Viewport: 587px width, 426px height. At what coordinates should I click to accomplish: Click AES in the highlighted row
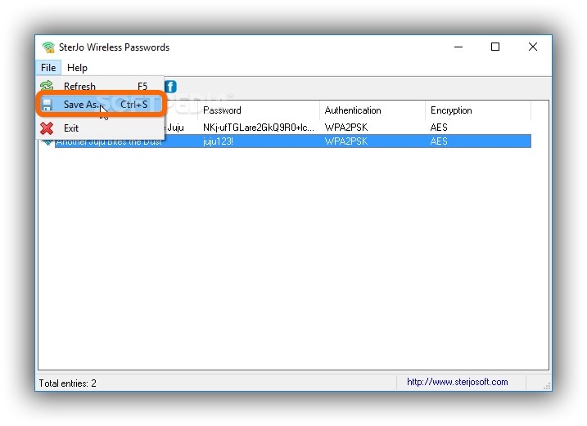click(439, 141)
